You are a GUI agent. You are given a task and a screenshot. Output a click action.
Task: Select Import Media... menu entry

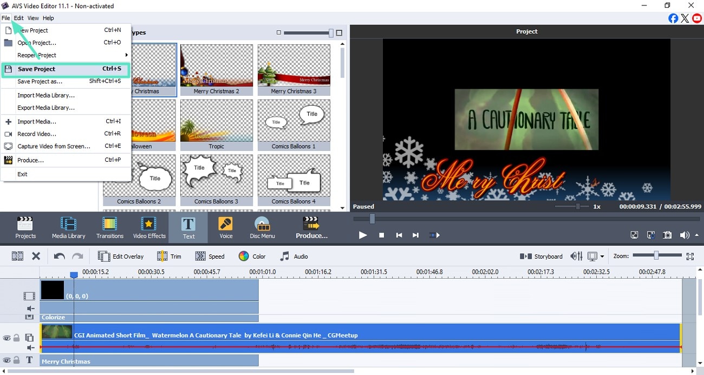66,122
